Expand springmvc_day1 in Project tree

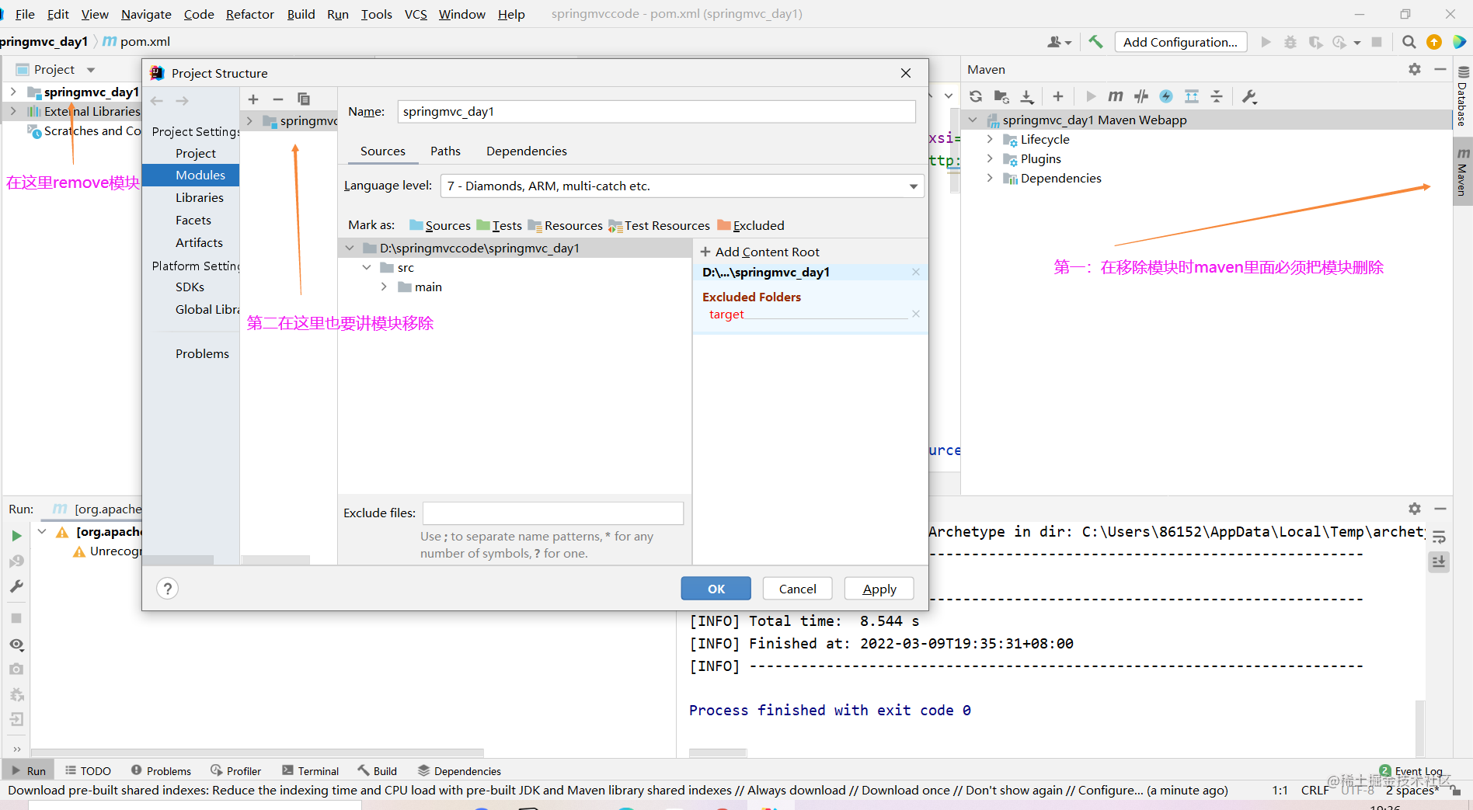tap(13, 92)
